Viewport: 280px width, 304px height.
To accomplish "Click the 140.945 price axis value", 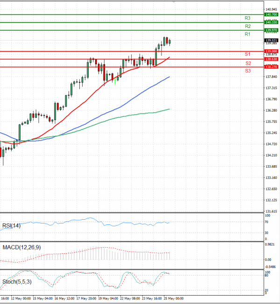I will coord(271,9).
